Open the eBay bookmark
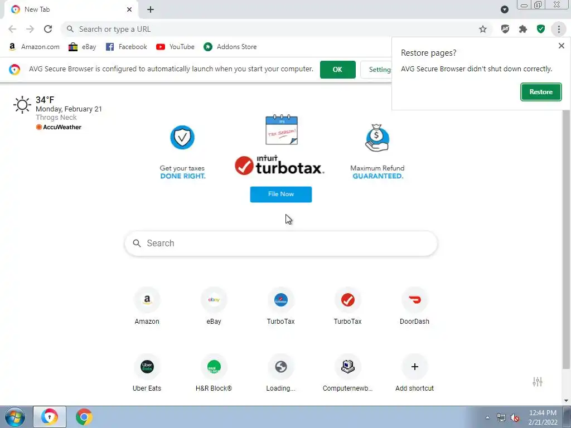Image resolution: width=571 pixels, height=428 pixels. point(83,47)
